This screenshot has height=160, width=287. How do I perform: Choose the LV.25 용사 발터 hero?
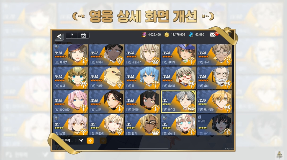coord(214,102)
